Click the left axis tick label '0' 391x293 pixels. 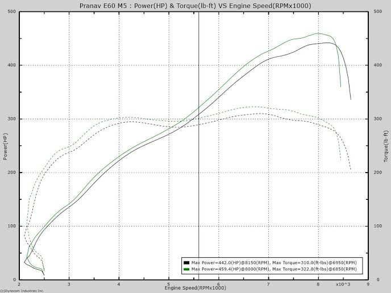(x=14, y=279)
